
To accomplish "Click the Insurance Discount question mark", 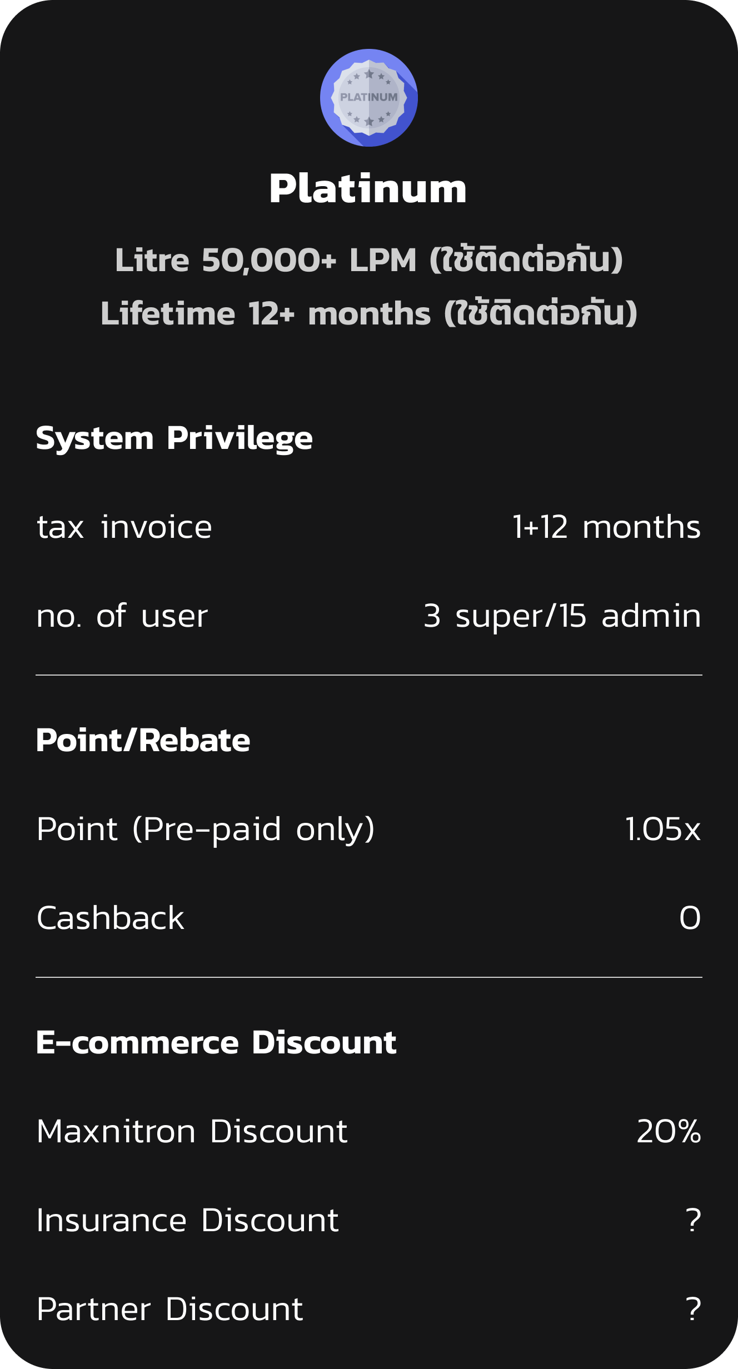I will coord(694,1220).
